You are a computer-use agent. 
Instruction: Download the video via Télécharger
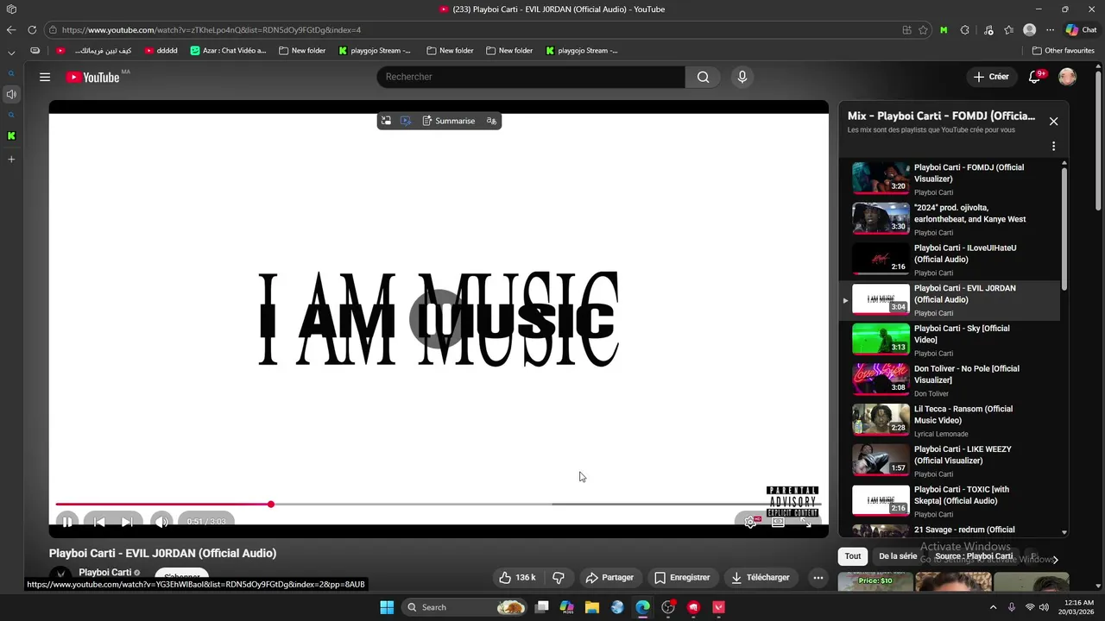(x=761, y=578)
